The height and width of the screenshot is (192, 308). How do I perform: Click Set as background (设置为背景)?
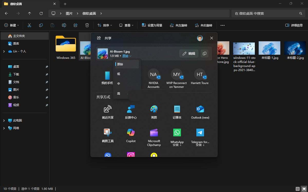[152, 25]
